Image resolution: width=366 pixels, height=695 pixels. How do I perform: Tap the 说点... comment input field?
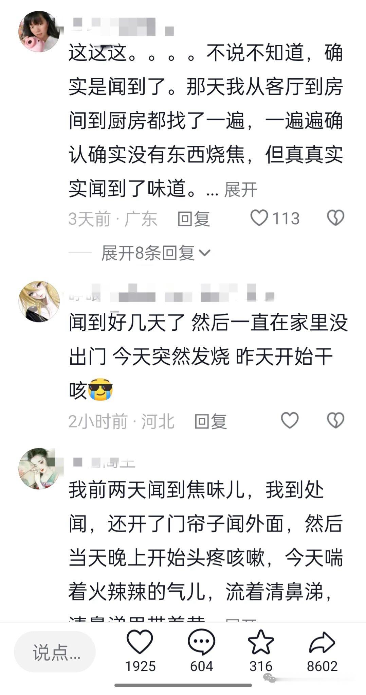(55, 651)
